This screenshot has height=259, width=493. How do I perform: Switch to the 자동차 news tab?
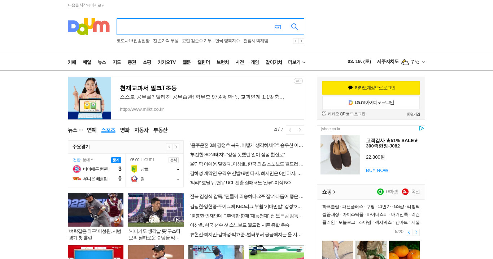pos(141,130)
